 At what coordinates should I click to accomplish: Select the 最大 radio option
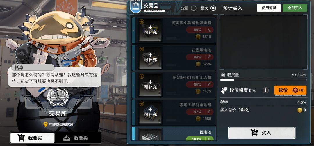pyautogui.click(x=213, y=8)
